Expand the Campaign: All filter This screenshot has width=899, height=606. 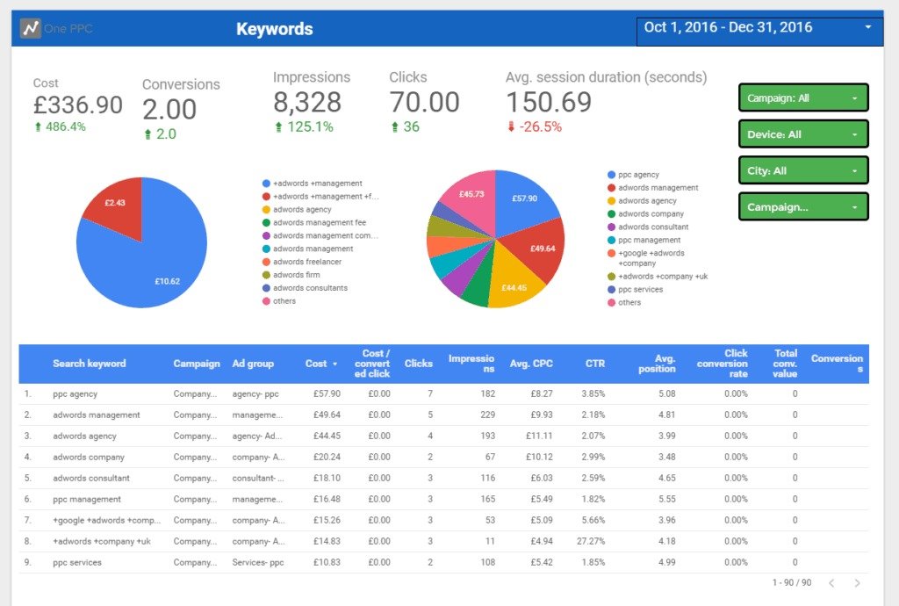click(802, 98)
